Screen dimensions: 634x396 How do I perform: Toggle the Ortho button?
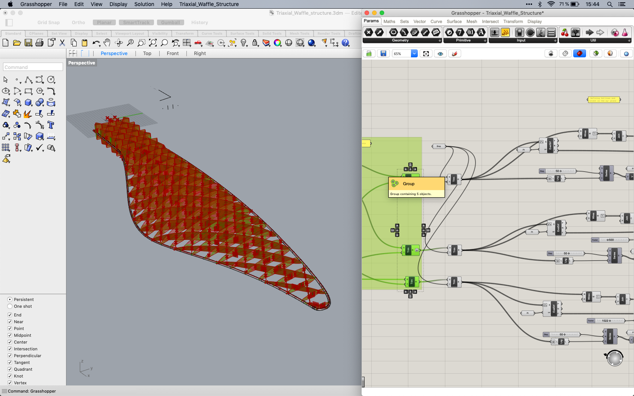[78, 23]
